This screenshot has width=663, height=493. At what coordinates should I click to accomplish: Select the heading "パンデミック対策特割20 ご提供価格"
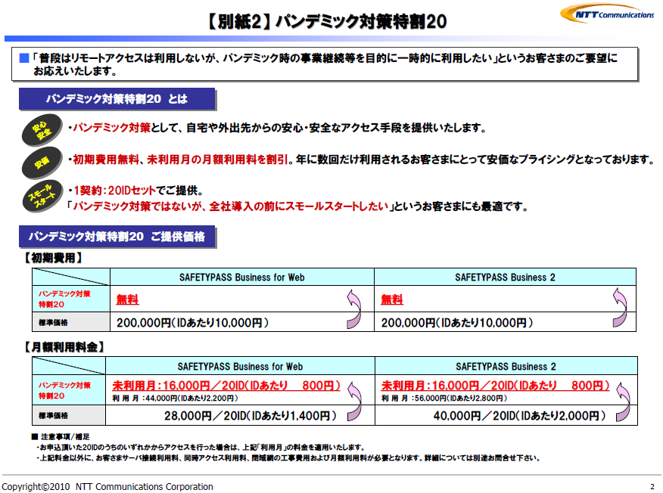[117, 237]
